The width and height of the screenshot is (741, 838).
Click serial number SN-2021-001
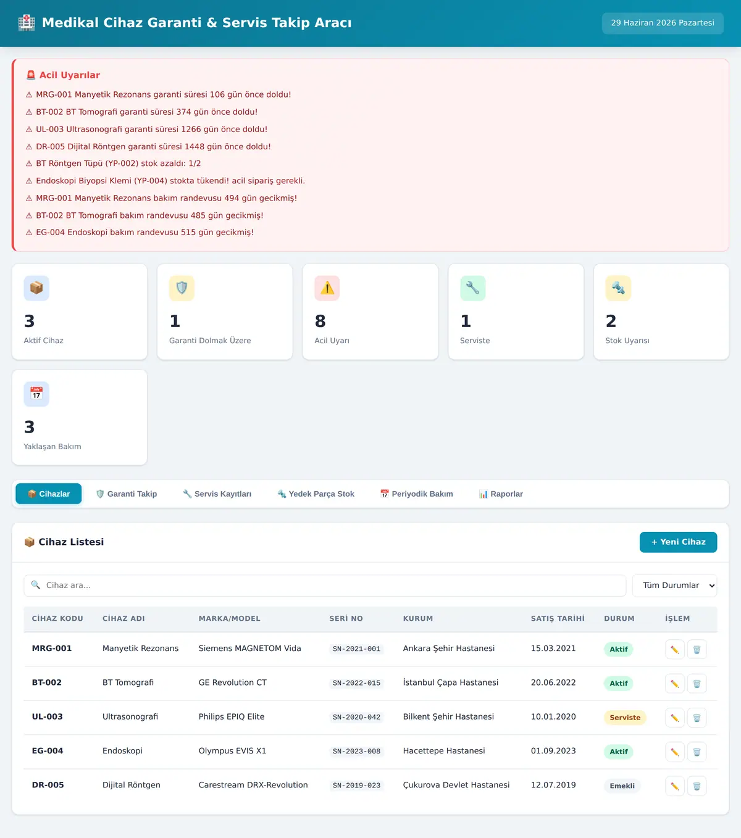[356, 649]
